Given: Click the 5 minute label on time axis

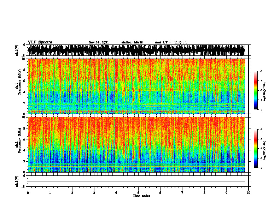Looking at the screenshot, I should pyautogui.click(x=138, y=193).
